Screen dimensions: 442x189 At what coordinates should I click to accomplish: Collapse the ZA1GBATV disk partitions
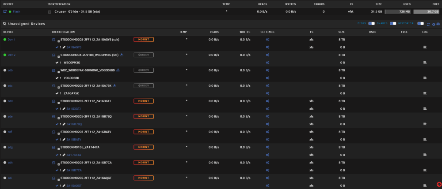click(x=59, y=133)
